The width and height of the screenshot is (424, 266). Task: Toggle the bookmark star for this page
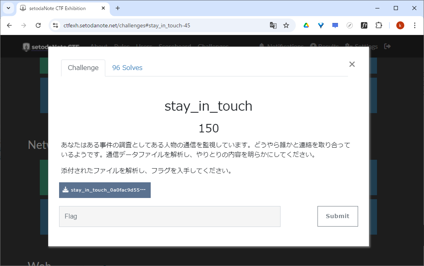click(x=286, y=25)
